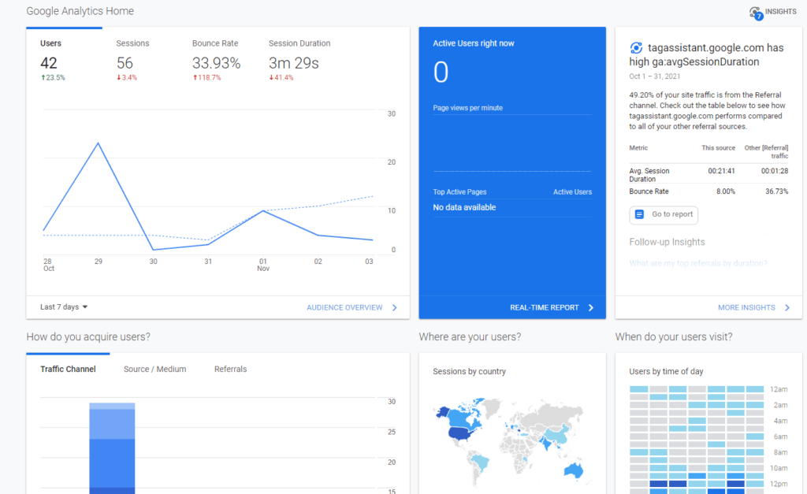Click the 36.73% bounce rate value
Viewport: 807px width, 494px height.
click(x=776, y=191)
